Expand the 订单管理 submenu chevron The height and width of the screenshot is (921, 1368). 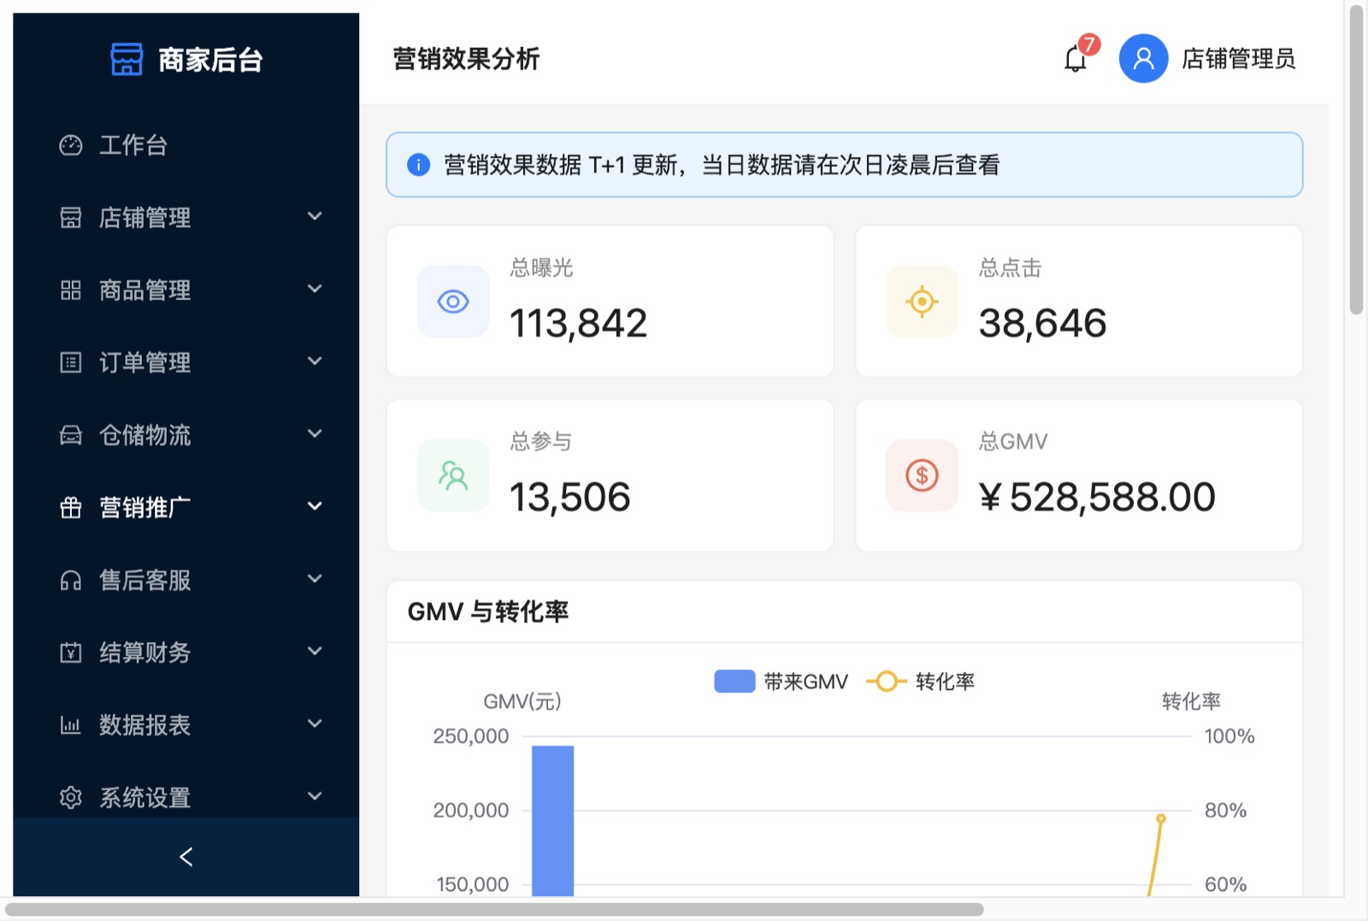tap(315, 361)
